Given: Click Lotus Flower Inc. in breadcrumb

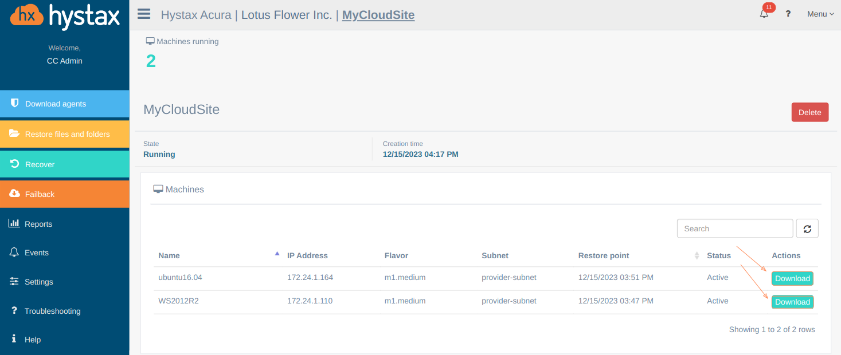Looking at the screenshot, I should (287, 15).
